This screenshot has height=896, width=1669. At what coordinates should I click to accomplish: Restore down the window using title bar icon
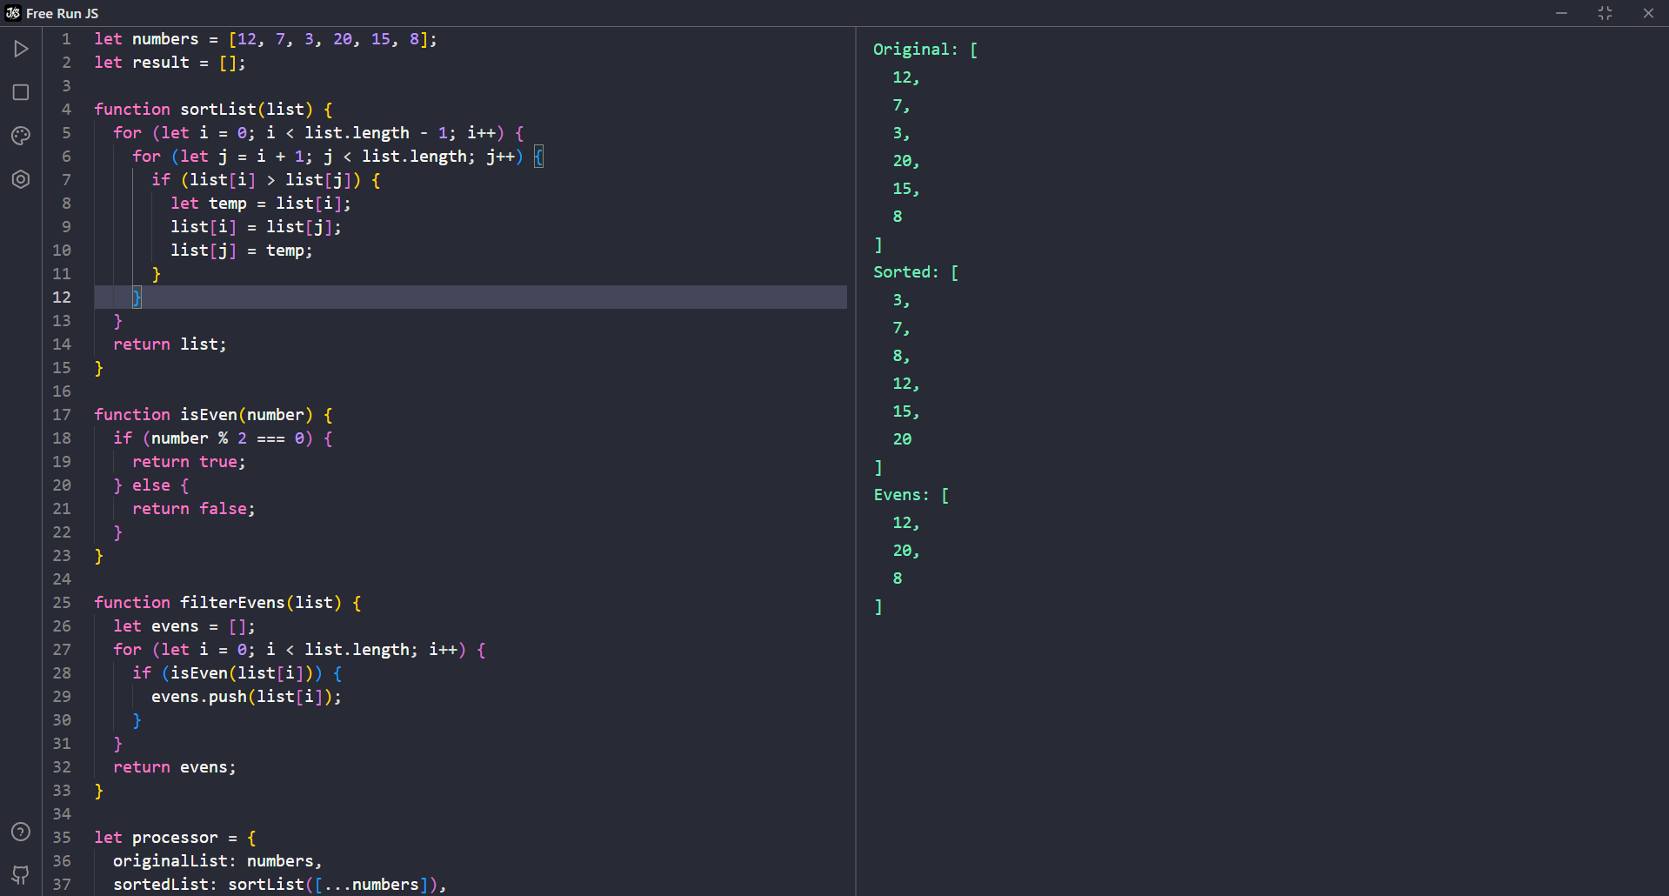[1605, 13]
